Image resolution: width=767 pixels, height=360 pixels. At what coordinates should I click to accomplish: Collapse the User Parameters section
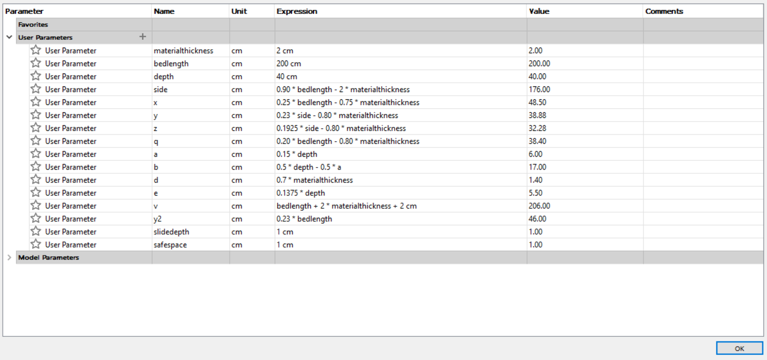(x=8, y=37)
